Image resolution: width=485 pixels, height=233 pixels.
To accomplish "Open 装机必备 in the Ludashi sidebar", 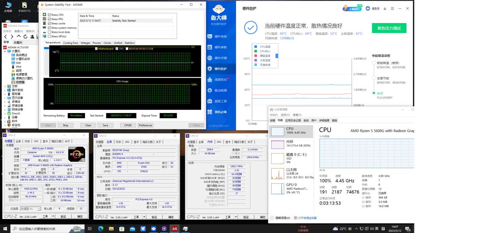I will [220, 112].
